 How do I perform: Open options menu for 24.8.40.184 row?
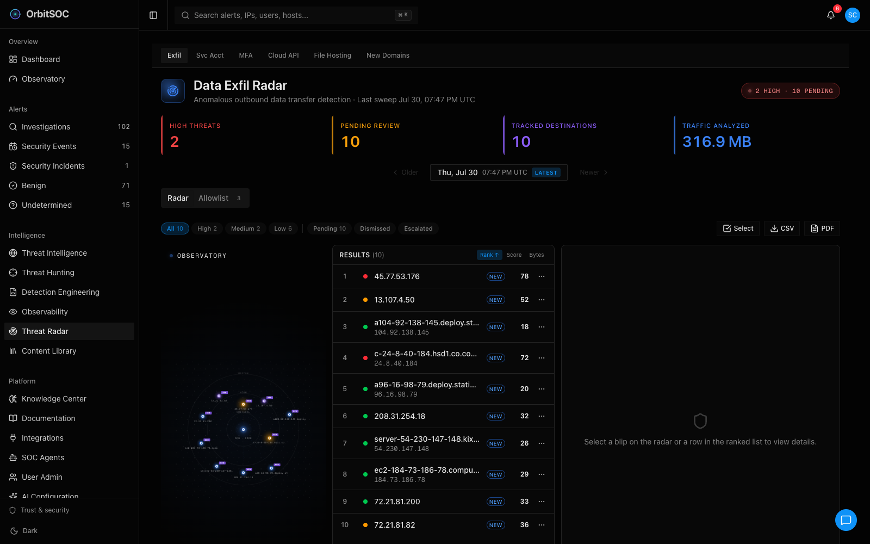(x=542, y=358)
